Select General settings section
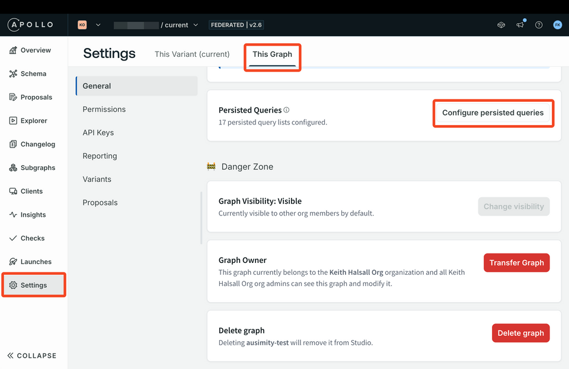569x369 pixels. click(x=137, y=86)
